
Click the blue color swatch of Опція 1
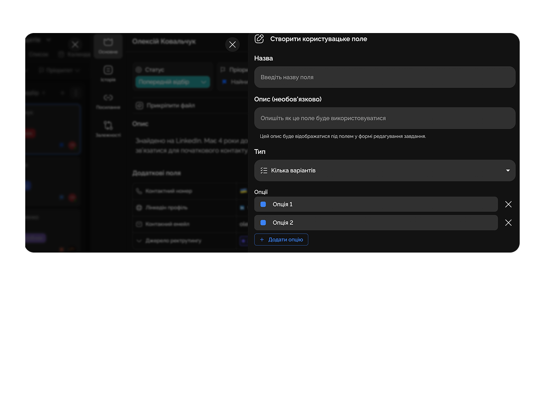263,204
